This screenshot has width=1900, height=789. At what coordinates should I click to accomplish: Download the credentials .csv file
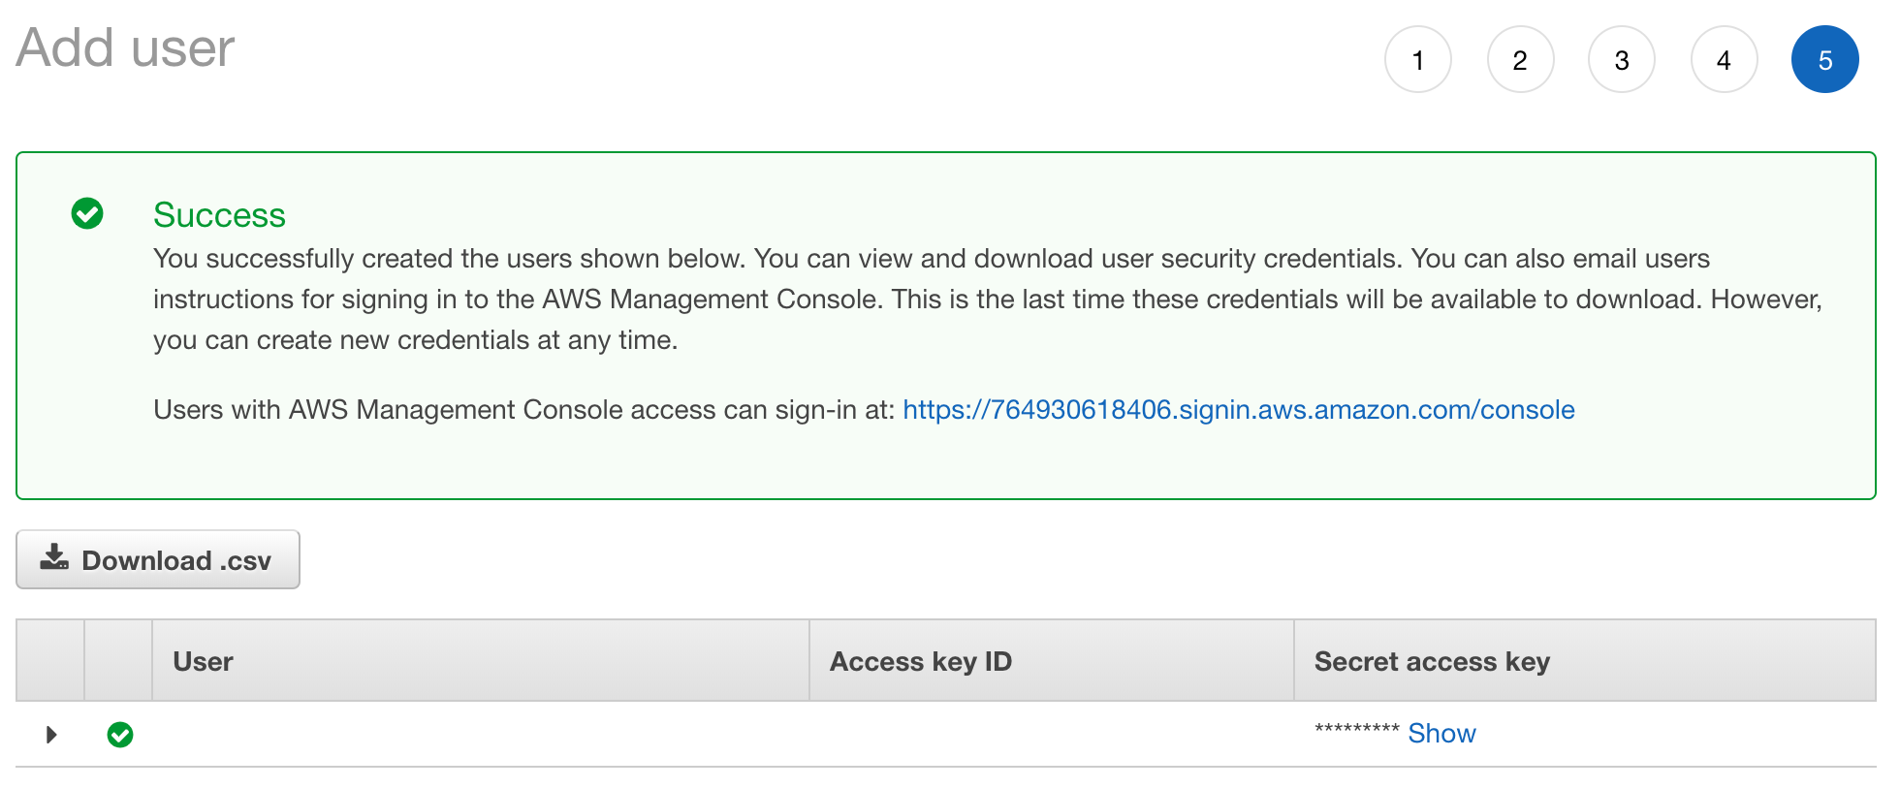158,559
